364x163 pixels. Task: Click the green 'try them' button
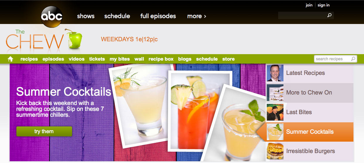point(44,131)
